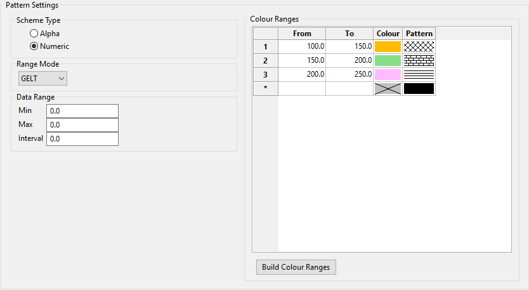Open the GELT Range Mode dropdown
The image size is (529, 290).
click(43, 78)
